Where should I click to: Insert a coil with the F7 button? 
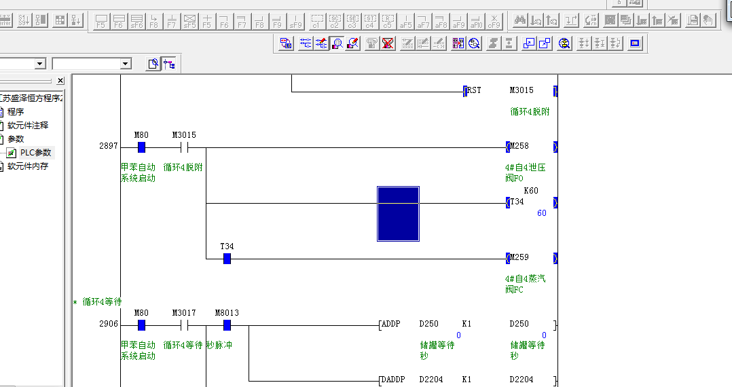(171, 20)
